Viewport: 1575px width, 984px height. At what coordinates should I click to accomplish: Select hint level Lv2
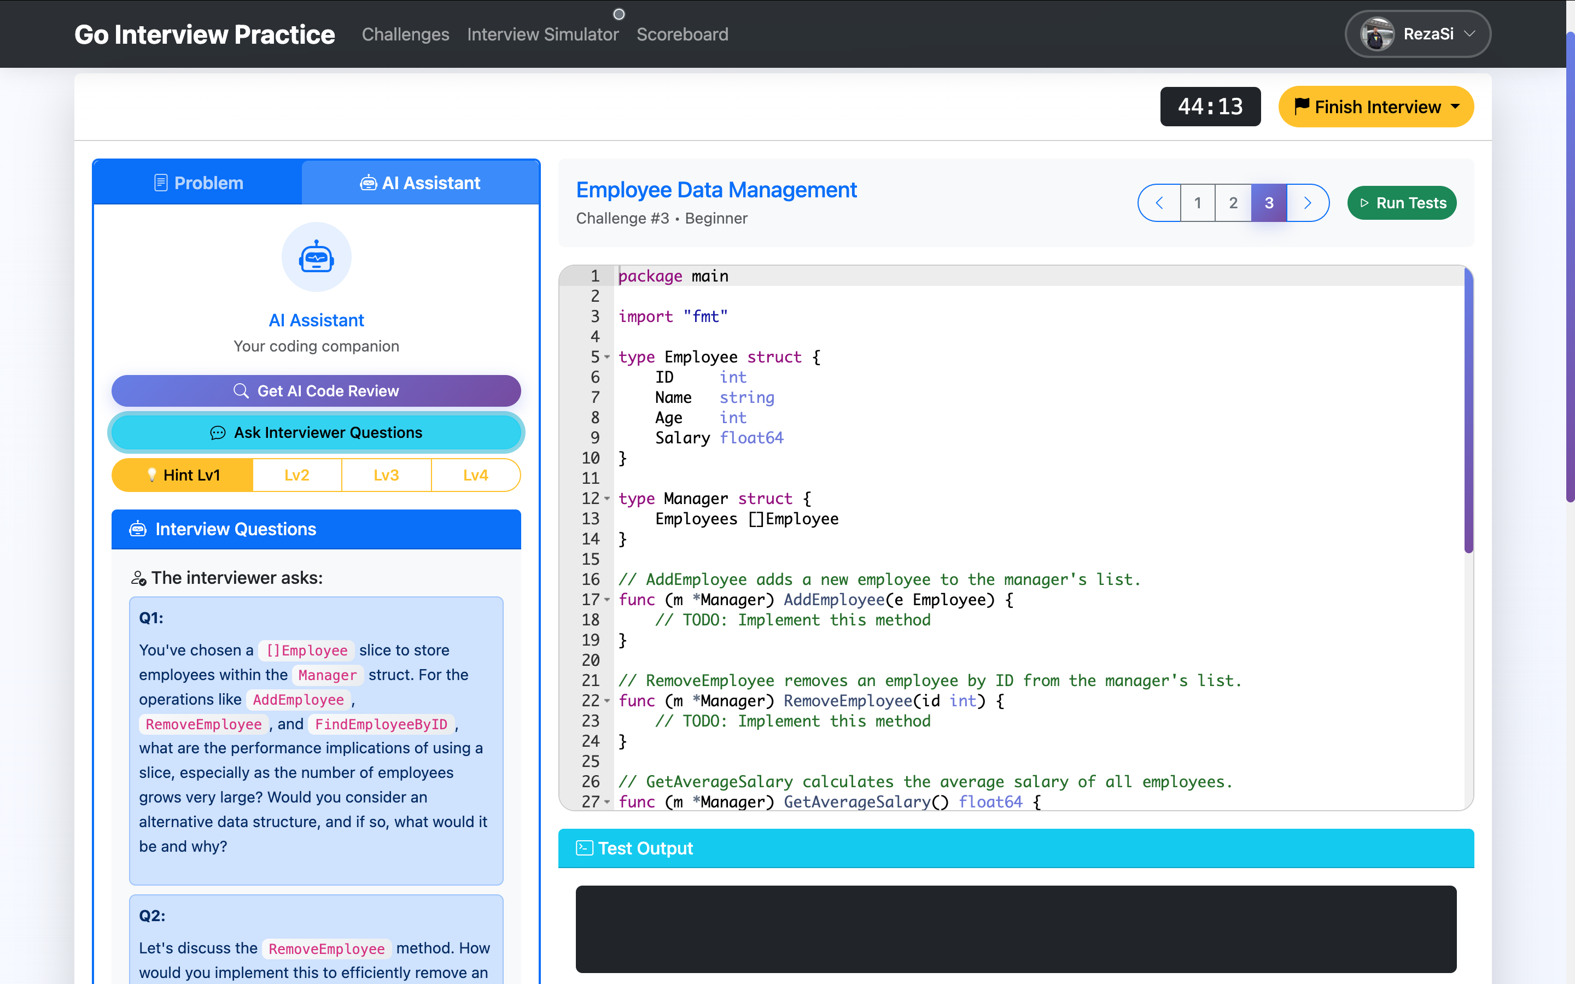(x=297, y=475)
